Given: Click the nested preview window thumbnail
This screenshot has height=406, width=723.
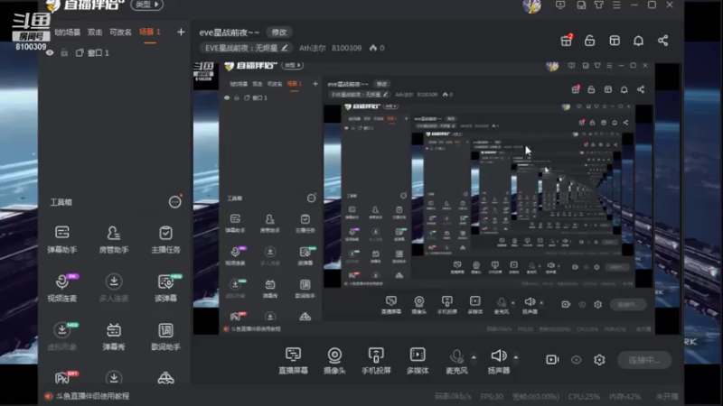Looking at the screenshot, I should pos(437,198).
